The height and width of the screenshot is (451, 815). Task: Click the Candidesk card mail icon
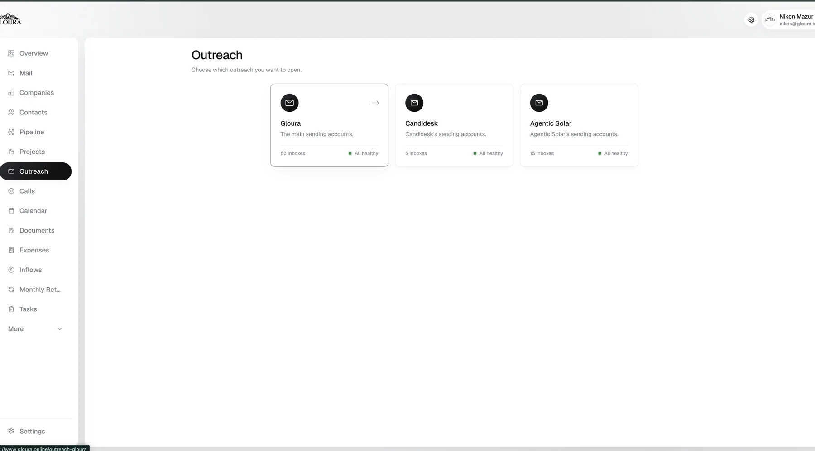click(x=414, y=103)
